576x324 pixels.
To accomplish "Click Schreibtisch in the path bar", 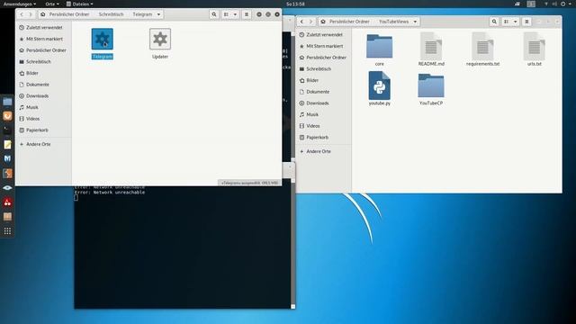I will tap(111, 14).
